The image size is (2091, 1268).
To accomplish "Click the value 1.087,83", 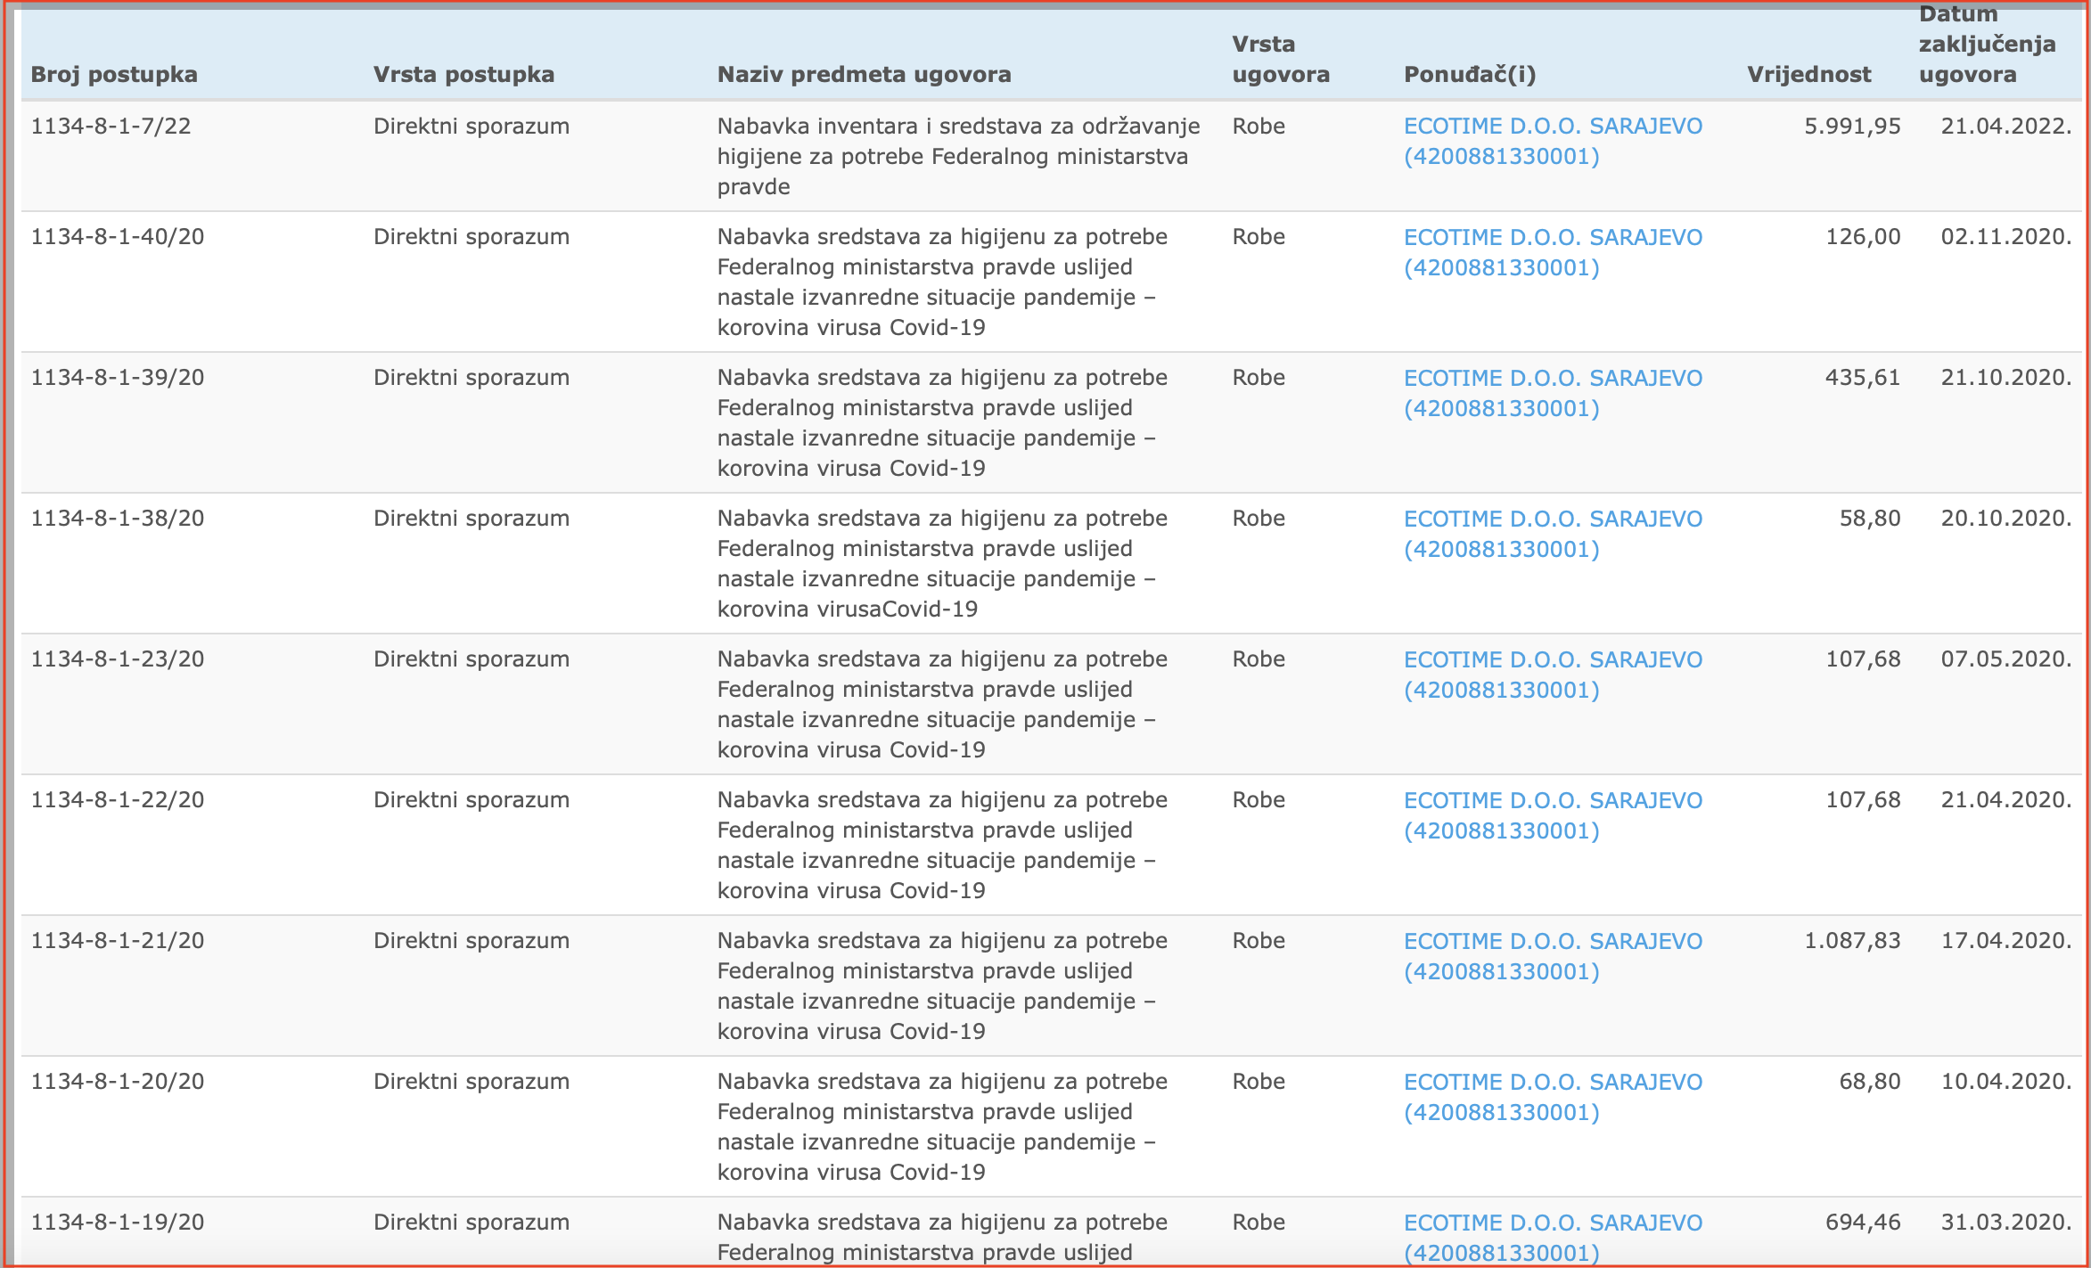I will pos(1852,942).
